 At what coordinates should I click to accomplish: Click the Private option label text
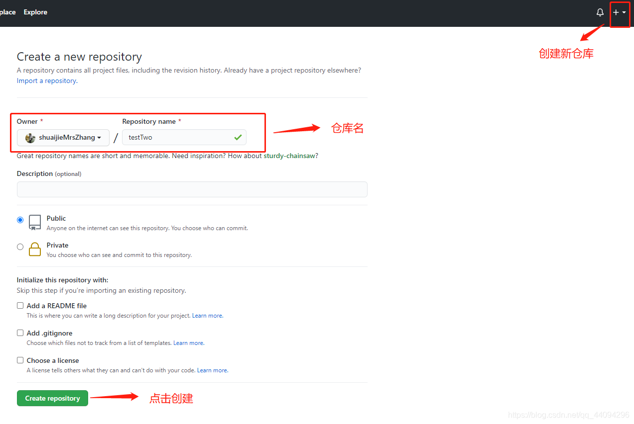[x=58, y=245]
